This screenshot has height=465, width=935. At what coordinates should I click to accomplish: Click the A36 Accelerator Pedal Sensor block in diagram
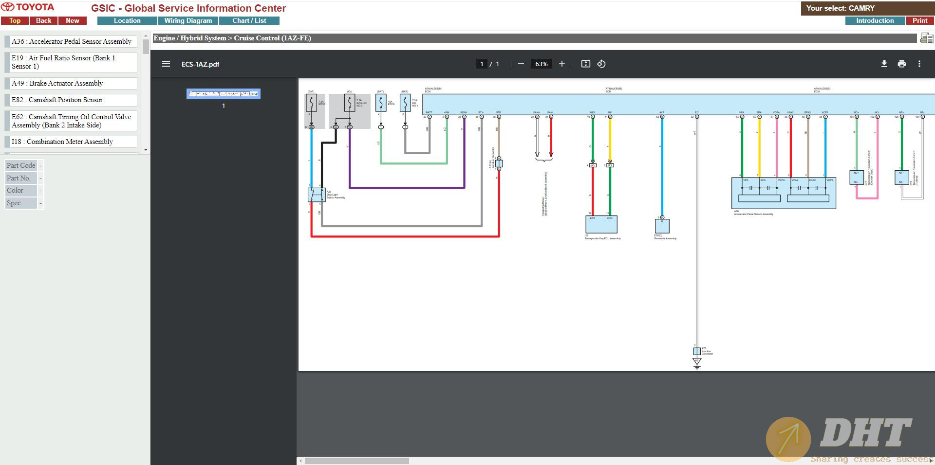[x=784, y=193]
